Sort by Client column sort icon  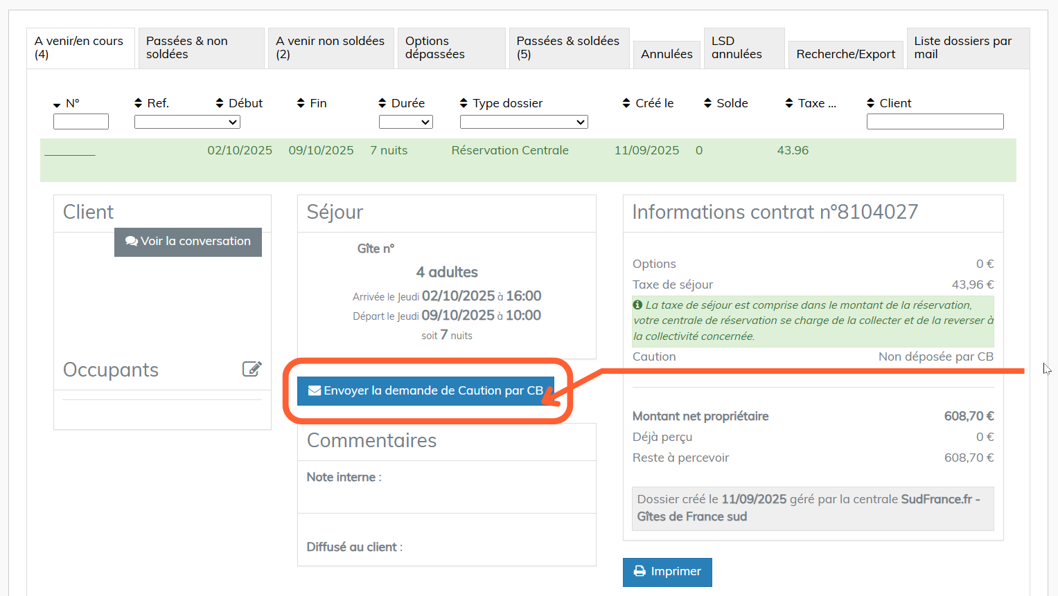coord(870,103)
